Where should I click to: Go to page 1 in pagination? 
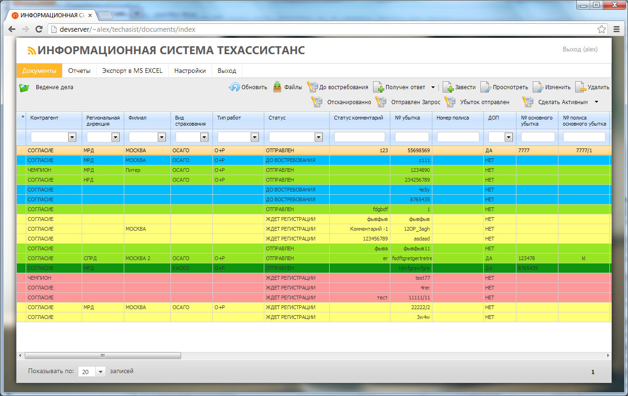point(593,372)
